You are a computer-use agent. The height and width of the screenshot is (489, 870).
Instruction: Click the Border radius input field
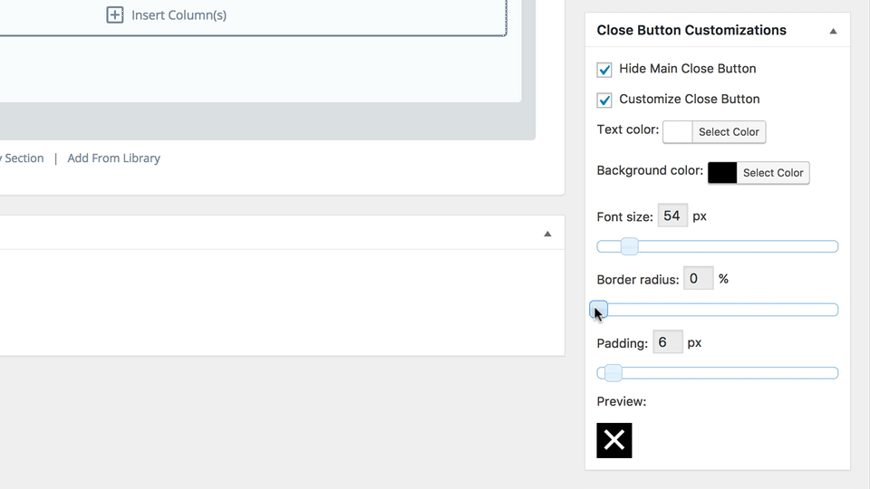pyautogui.click(x=698, y=279)
